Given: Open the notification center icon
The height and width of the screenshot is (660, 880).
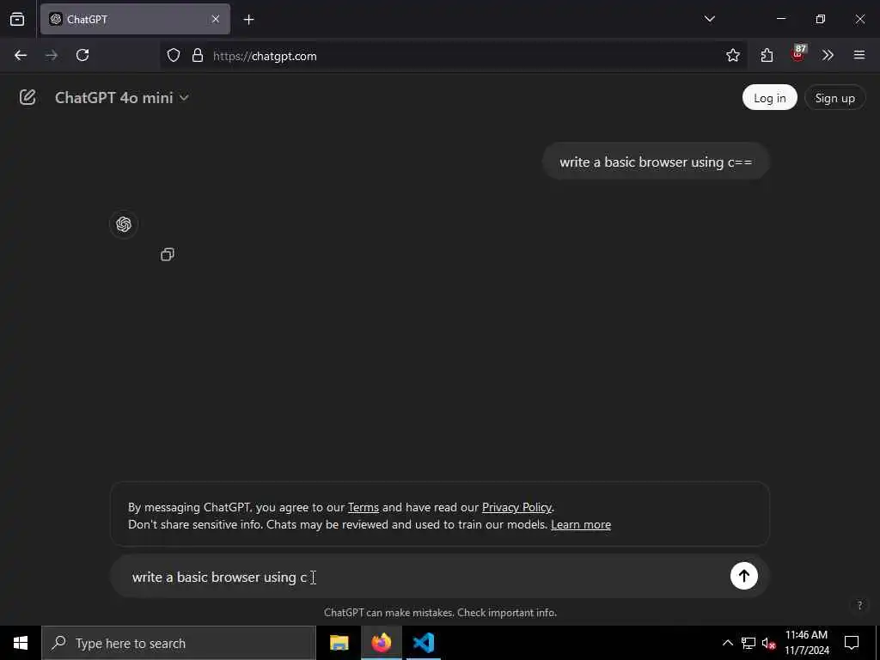Looking at the screenshot, I should 852,643.
